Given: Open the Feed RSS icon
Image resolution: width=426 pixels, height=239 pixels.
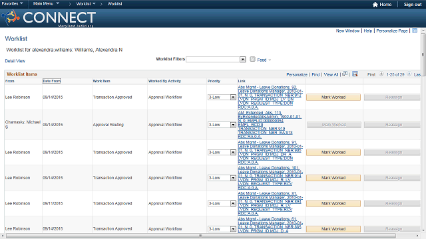Looking at the screenshot, I should (x=252, y=59).
